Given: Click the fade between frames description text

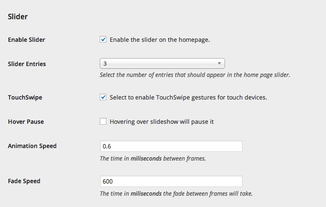Looking at the screenshot, I should click(x=176, y=194).
